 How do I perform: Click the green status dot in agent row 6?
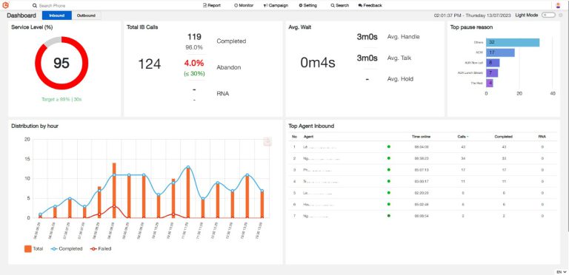coord(389,204)
